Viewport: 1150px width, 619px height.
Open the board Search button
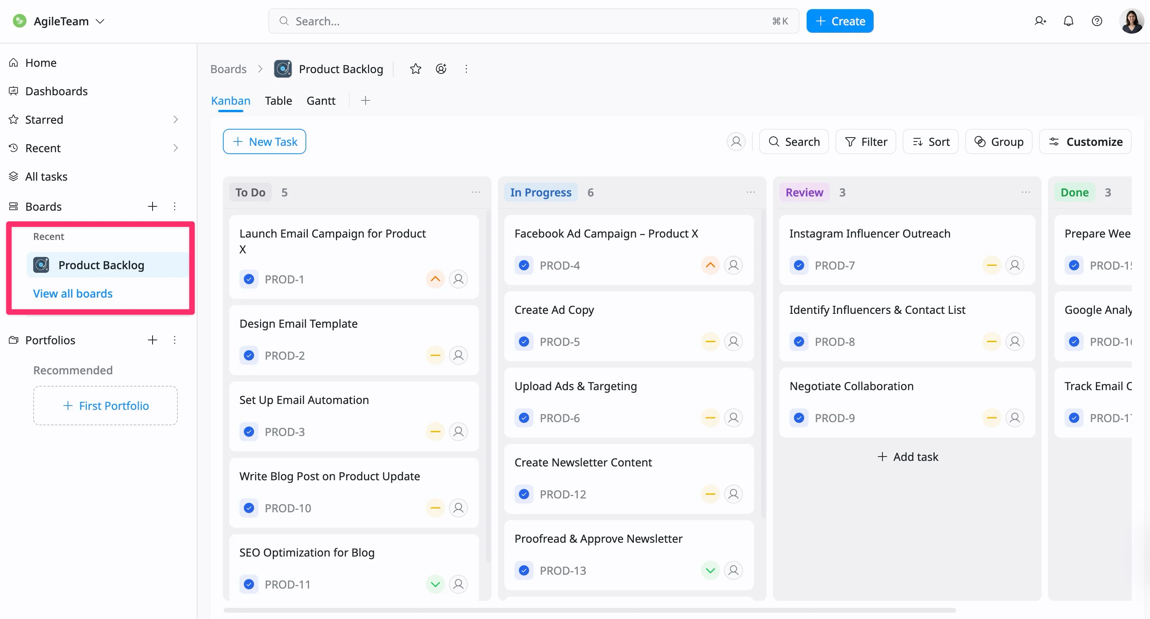[794, 142]
